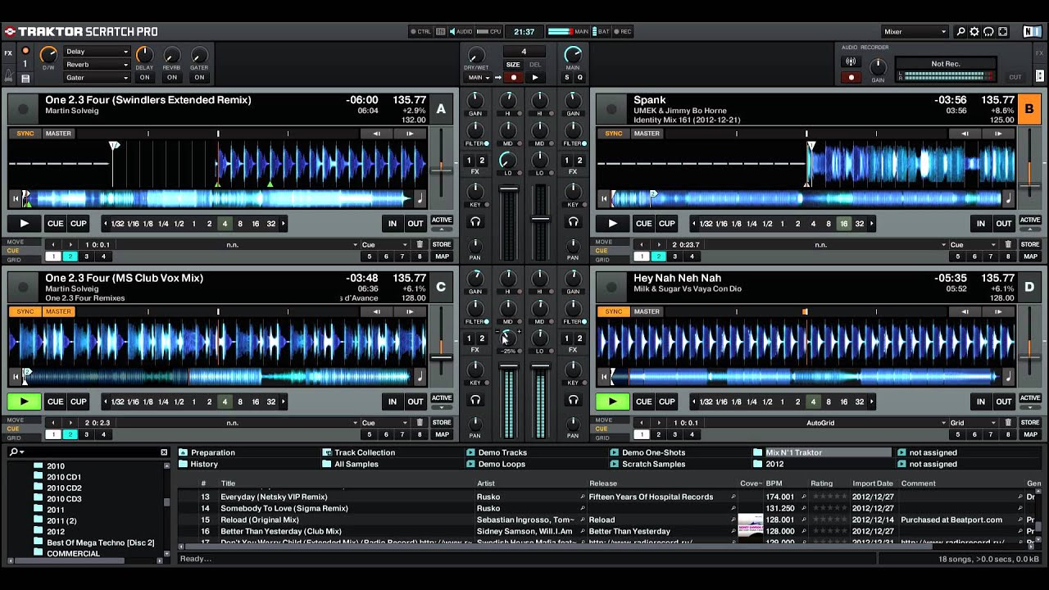Open loop recorder MAIN source dropdown

tap(479, 78)
